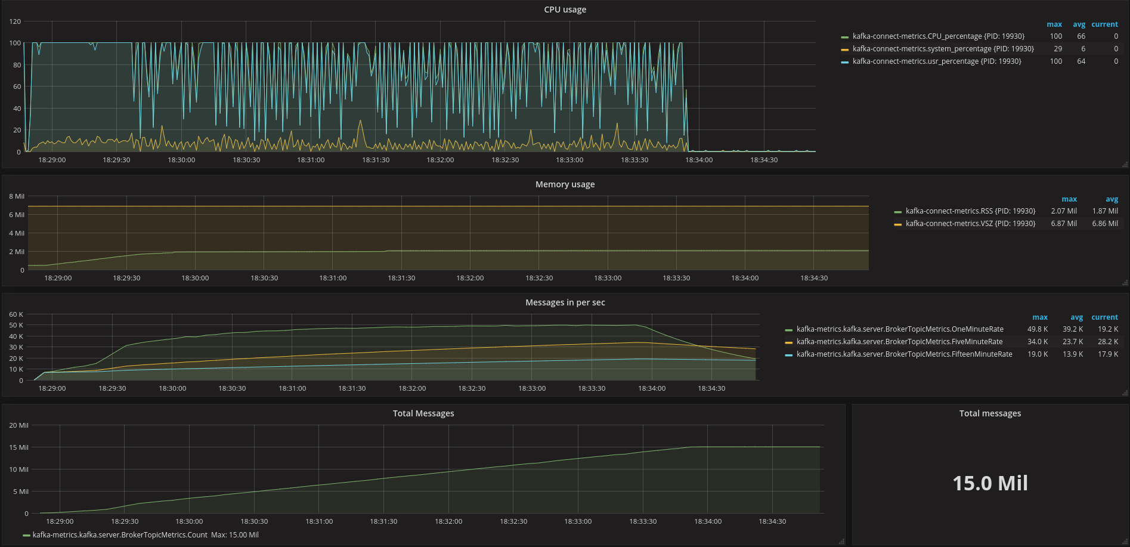1130x547 pixels.
Task: Sort Memory usage legend by avg column
Action: point(1112,199)
